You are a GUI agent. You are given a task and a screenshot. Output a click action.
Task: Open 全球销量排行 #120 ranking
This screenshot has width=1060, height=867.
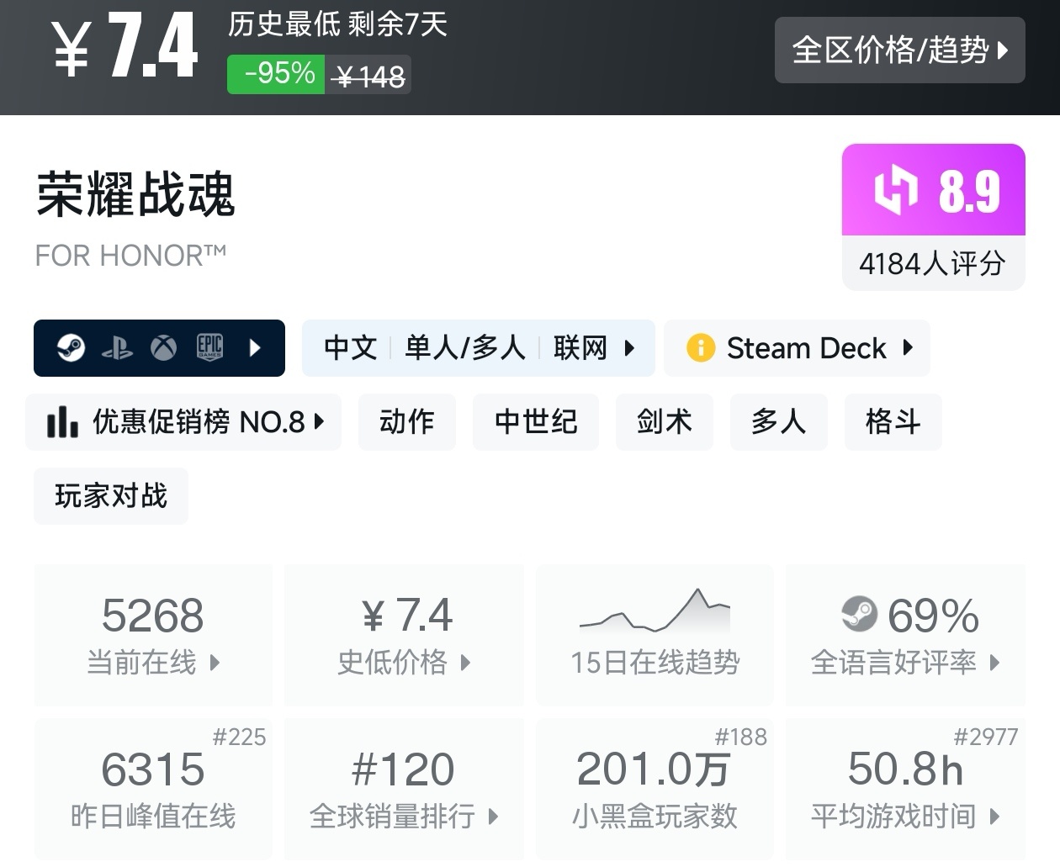click(404, 789)
